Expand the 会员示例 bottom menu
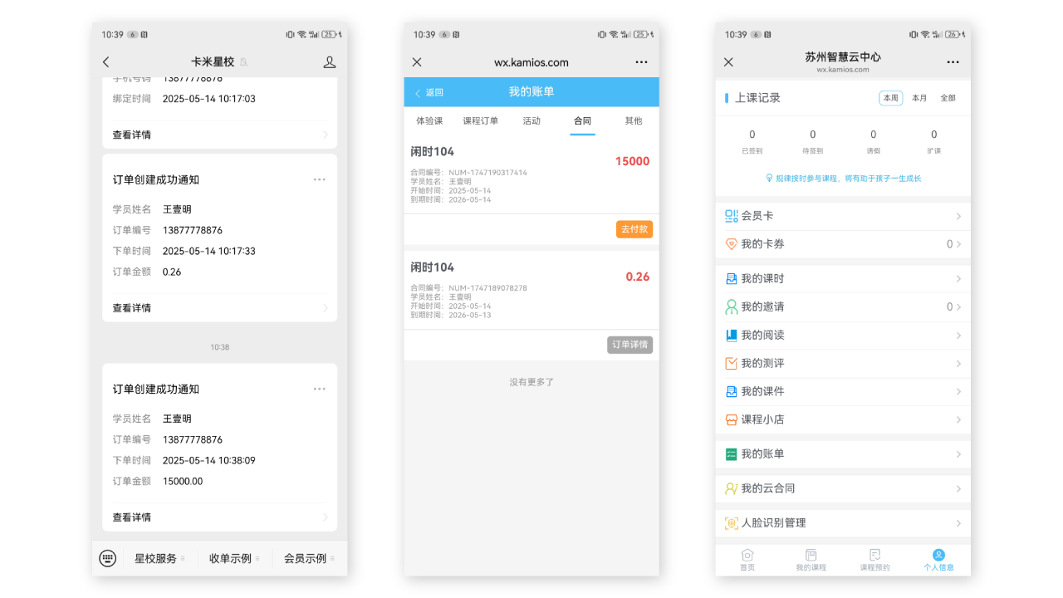Viewport: 1063px width, 598px height. [x=310, y=558]
